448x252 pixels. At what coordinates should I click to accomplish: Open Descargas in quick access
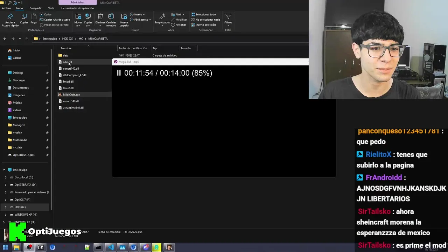pyautogui.click(x=19, y=80)
